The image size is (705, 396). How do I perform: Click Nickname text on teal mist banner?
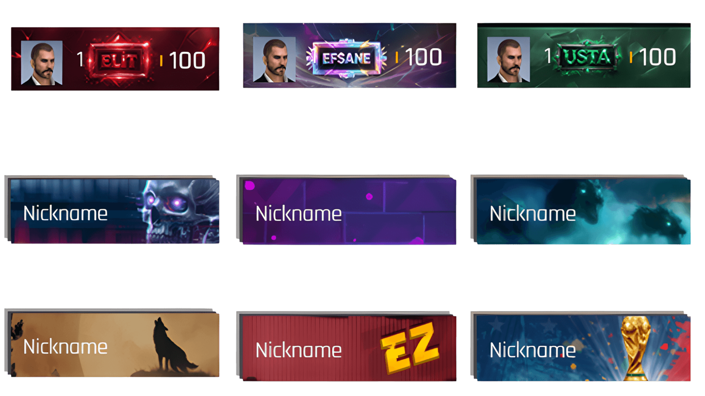(532, 213)
